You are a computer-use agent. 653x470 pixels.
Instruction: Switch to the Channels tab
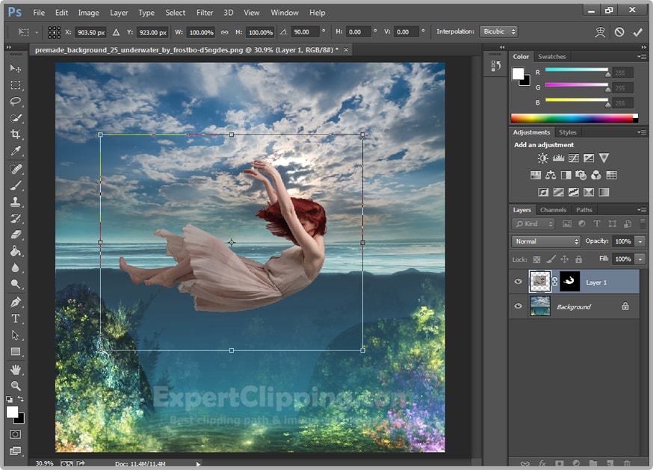click(x=553, y=210)
